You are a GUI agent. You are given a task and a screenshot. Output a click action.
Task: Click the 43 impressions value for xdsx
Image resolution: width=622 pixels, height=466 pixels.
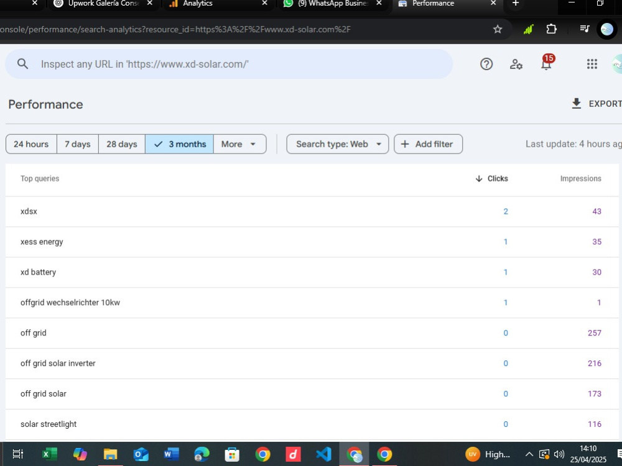click(596, 211)
